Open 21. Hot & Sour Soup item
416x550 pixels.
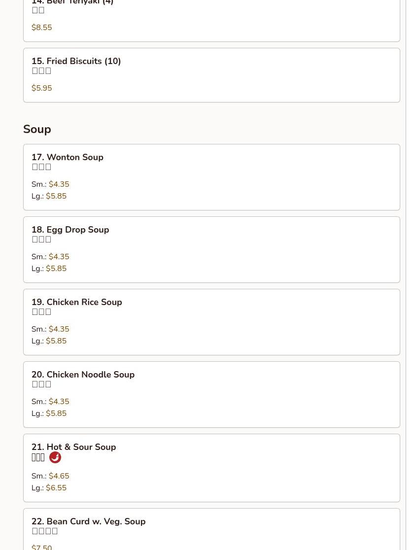tap(74, 447)
